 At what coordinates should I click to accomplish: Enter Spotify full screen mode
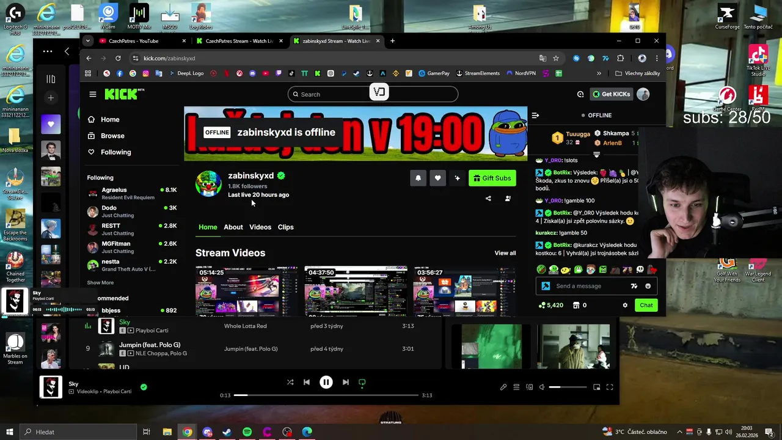click(610, 387)
